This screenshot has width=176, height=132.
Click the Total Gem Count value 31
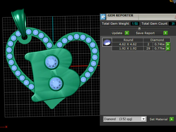coord(173,23)
